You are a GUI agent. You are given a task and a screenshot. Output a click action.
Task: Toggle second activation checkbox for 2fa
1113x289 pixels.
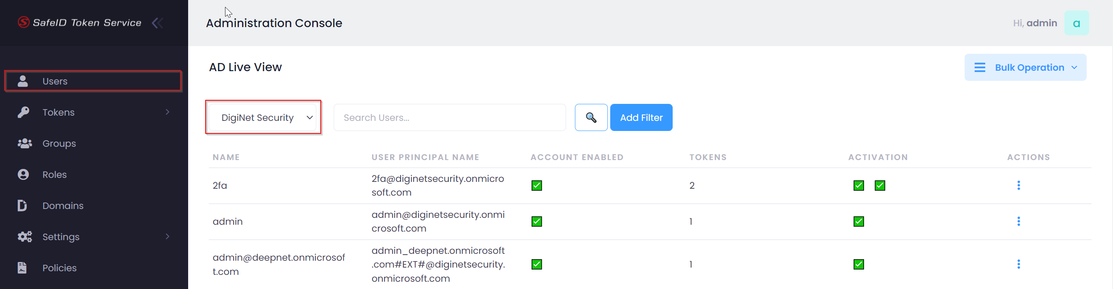tap(879, 185)
